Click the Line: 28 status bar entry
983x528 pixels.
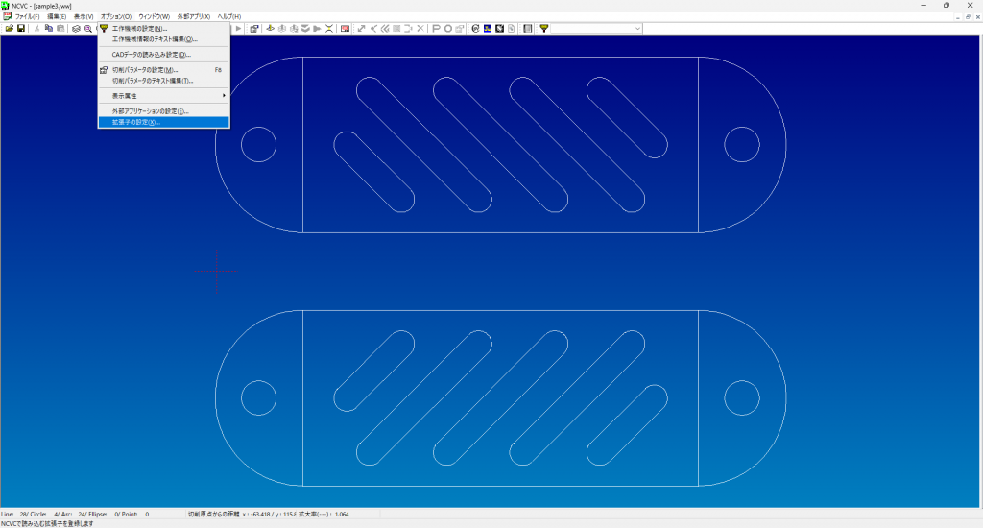(x=15, y=515)
